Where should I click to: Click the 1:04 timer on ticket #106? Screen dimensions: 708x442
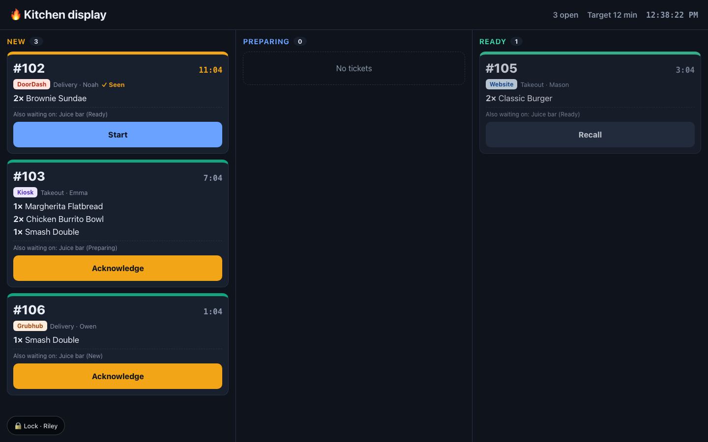pyautogui.click(x=213, y=312)
